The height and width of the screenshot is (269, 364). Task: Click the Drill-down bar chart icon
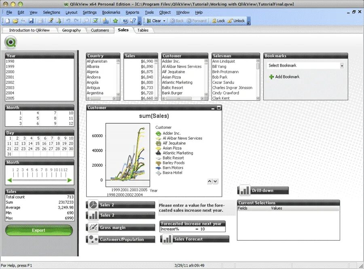[x=244, y=190]
